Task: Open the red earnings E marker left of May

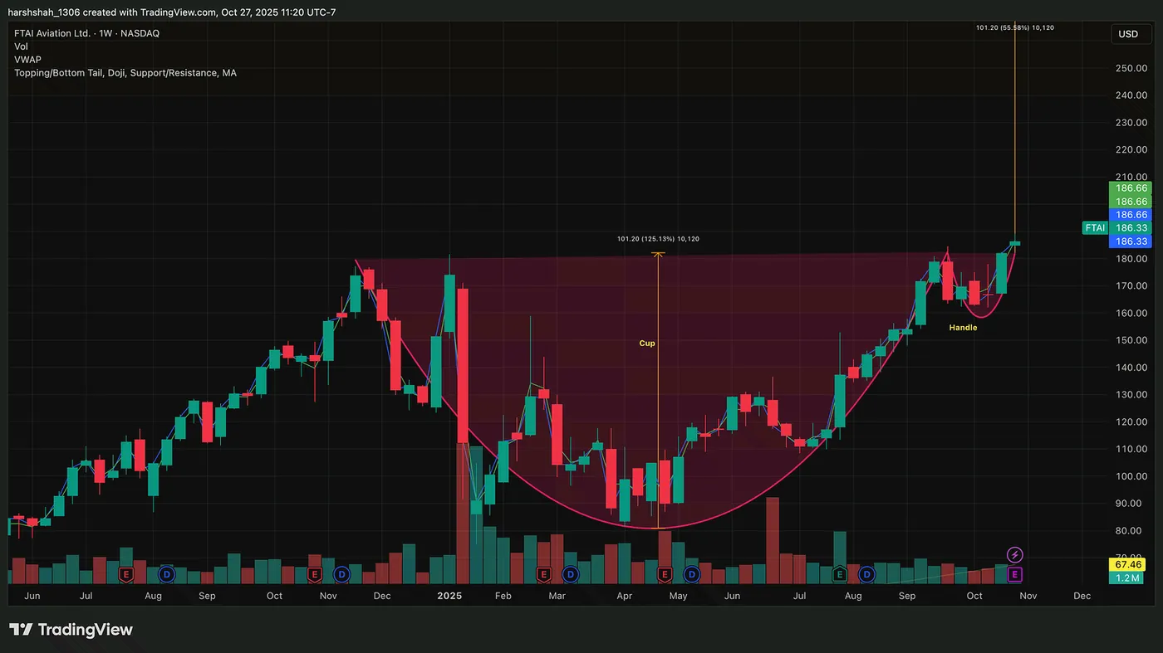Action: pyautogui.click(x=665, y=573)
